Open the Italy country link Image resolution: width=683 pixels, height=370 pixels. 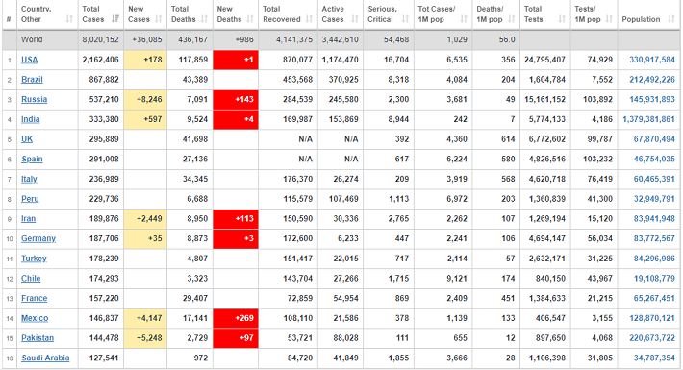coord(29,179)
